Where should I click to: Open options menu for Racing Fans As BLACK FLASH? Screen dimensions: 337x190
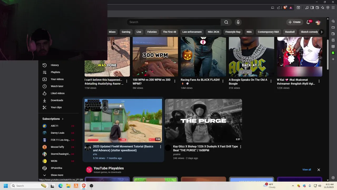[x=223, y=81]
